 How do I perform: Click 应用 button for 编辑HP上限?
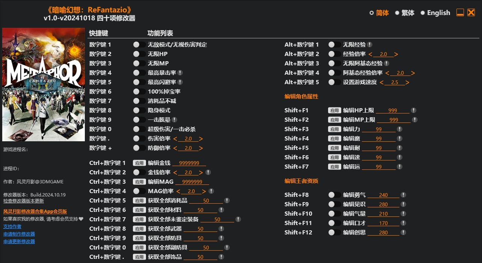coord(334,110)
